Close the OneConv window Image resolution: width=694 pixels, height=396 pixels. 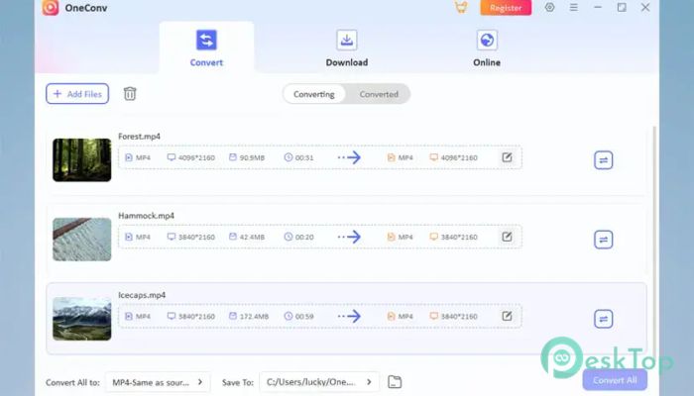pyautogui.click(x=645, y=8)
